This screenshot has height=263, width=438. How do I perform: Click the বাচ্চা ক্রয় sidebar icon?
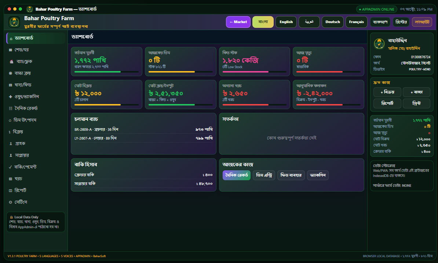click(11, 73)
